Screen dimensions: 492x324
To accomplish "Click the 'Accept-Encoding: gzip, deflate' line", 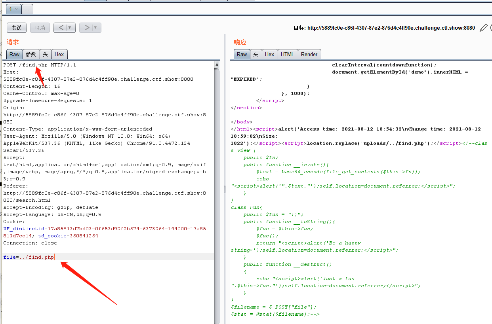I will point(51,207).
